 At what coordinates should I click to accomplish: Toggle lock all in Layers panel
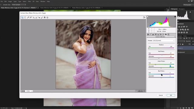183,44
